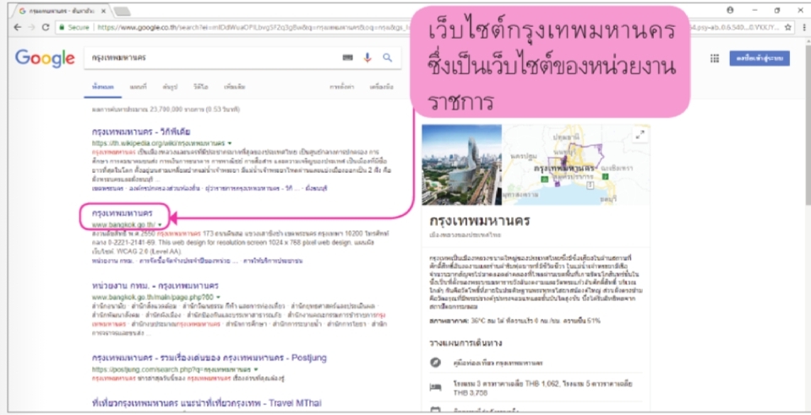Click the Google logo
The width and height of the screenshot is (811, 415).
[x=45, y=58]
